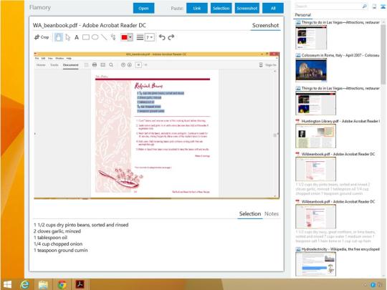Click the page icon beside search

click(x=374, y=6)
